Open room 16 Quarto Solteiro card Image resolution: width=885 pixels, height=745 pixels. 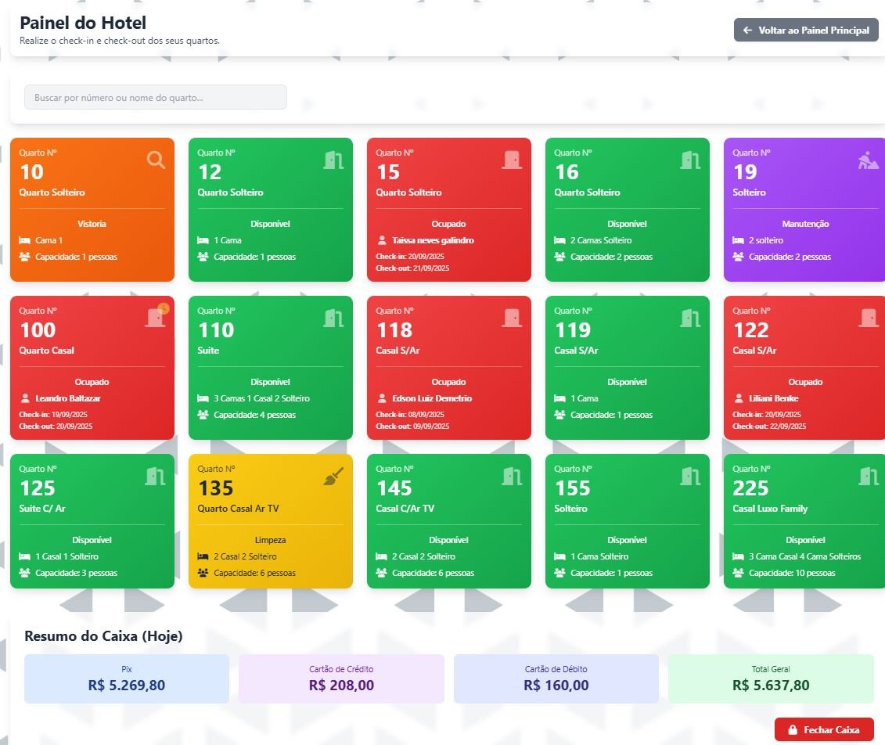[x=627, y=210]
